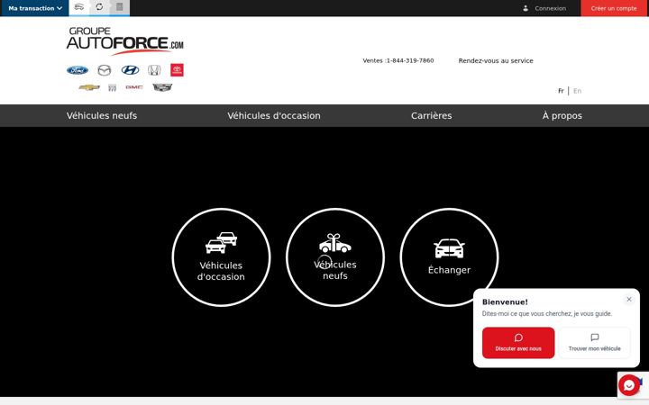The image size is (649, 405).
Task: Open the À propos menu item
Action: (x=562, y=116)
